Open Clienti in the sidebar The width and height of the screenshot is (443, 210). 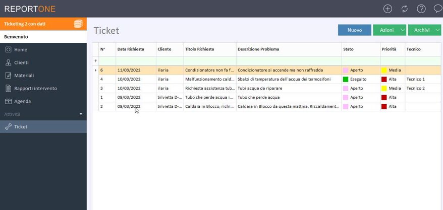(x=21, y=63)
